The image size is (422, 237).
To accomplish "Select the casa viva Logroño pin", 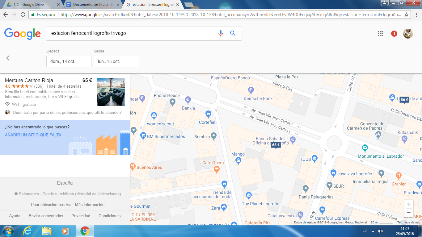I will click(x=333, y=173).
